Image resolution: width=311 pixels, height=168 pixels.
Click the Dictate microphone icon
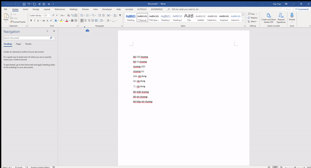292,16
